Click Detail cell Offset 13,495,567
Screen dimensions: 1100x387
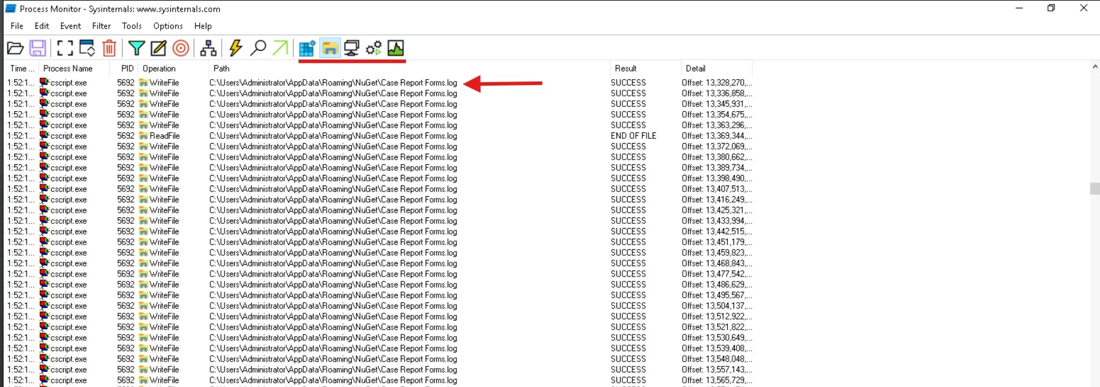pyautogui.click(x=717, y=295)
